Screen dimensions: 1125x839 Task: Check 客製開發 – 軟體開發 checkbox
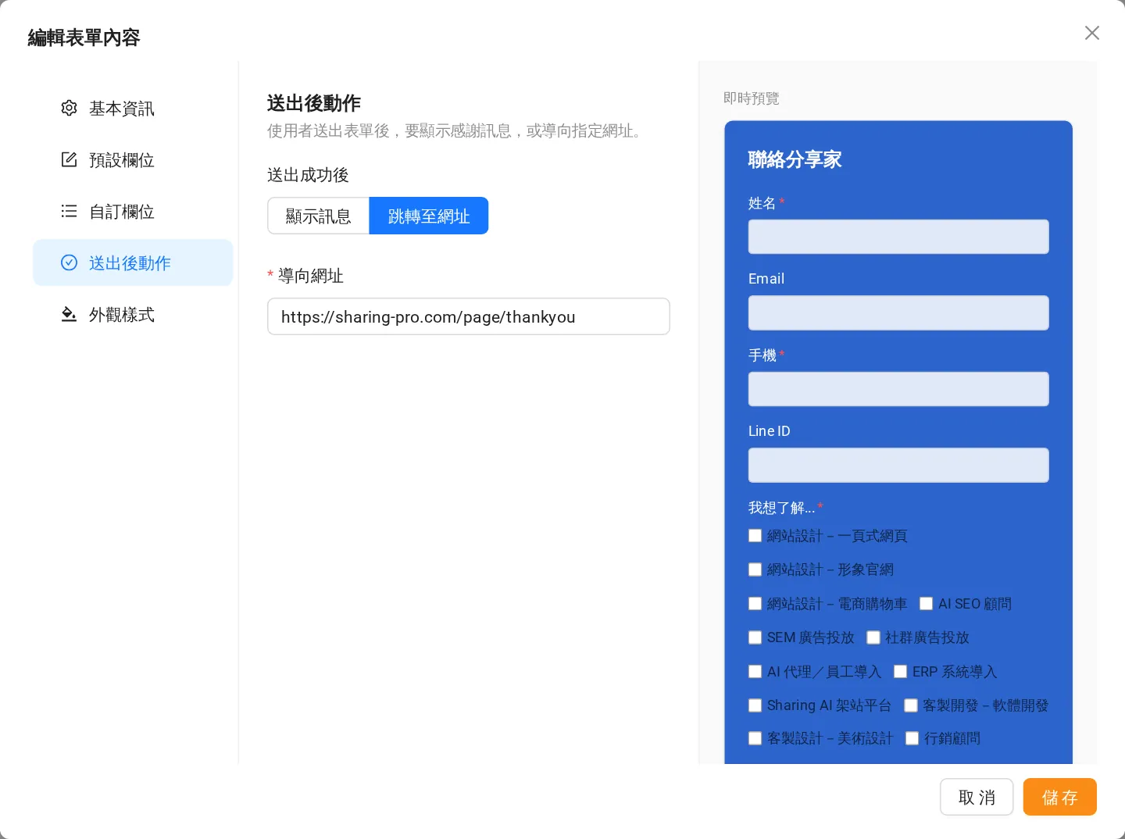click(910, 705)
